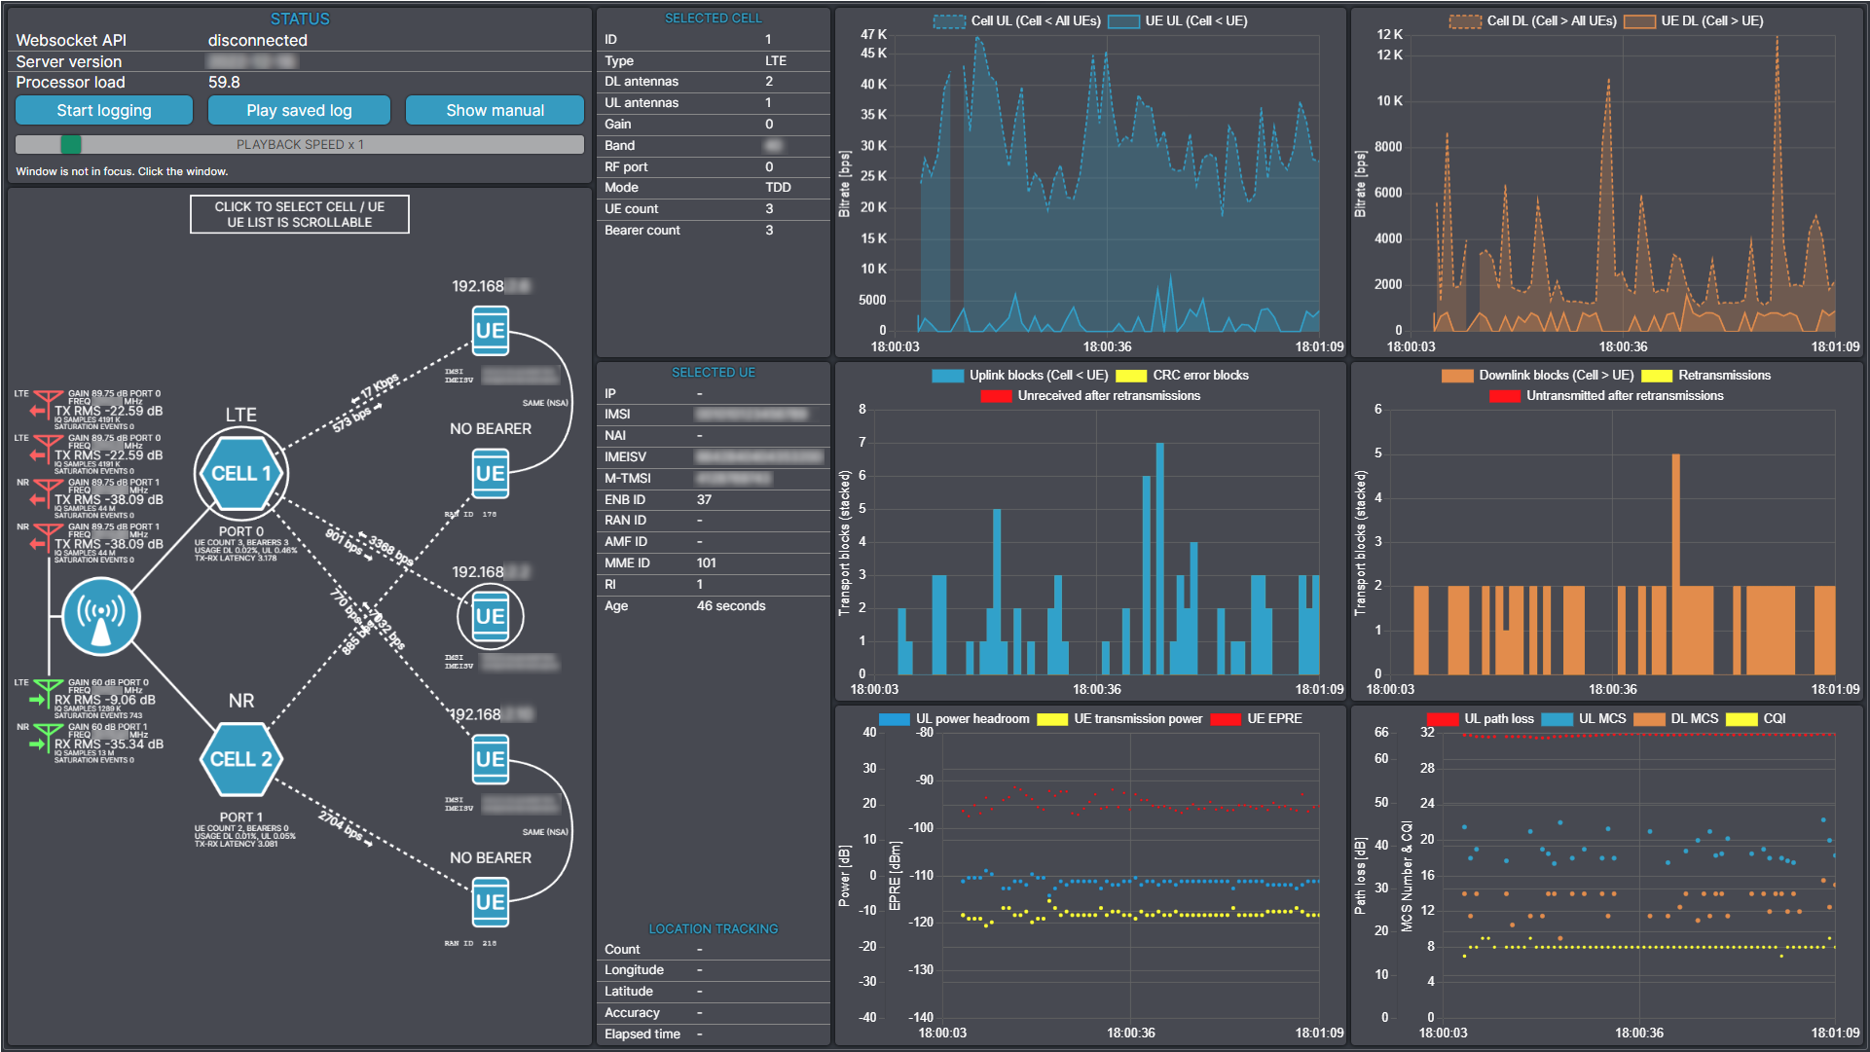
Task: Select the CELL 2 hexagon icon
Action: 240,759
